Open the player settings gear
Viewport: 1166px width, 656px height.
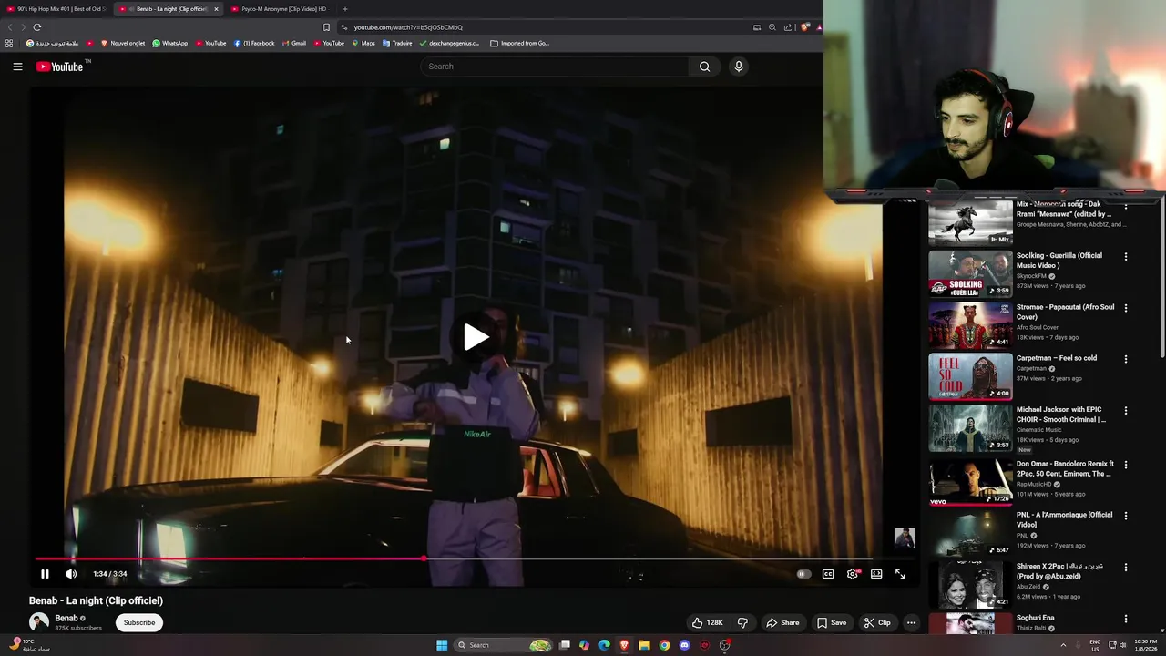point(853,574)
